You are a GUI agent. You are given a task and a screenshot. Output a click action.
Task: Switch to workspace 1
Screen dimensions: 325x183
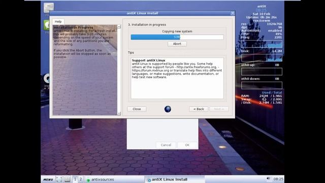[75, 179]
